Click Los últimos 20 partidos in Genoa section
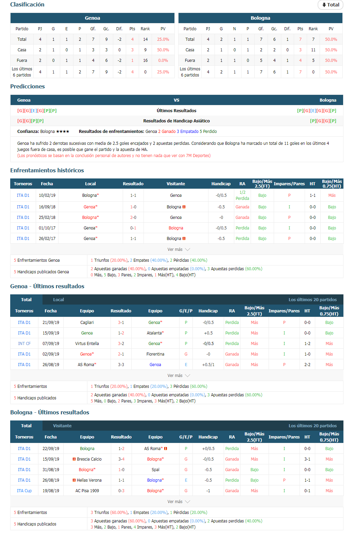355x534 pixels. (x=312, y=299)
